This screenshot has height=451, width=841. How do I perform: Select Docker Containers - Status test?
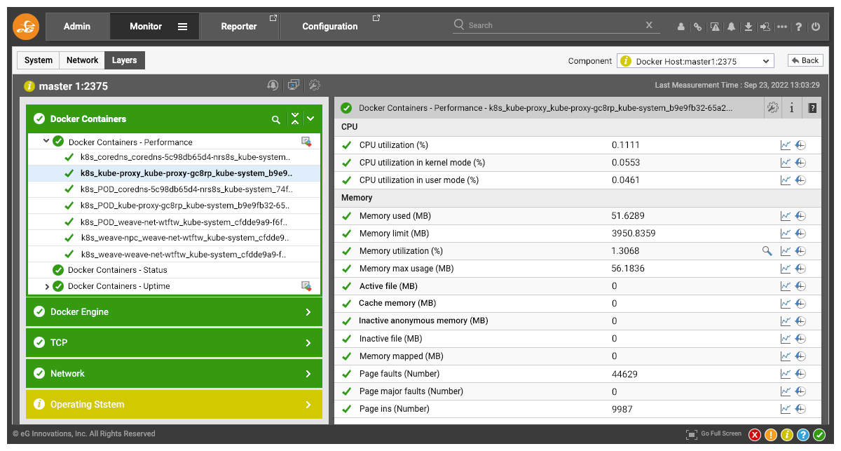pos(118,270)
